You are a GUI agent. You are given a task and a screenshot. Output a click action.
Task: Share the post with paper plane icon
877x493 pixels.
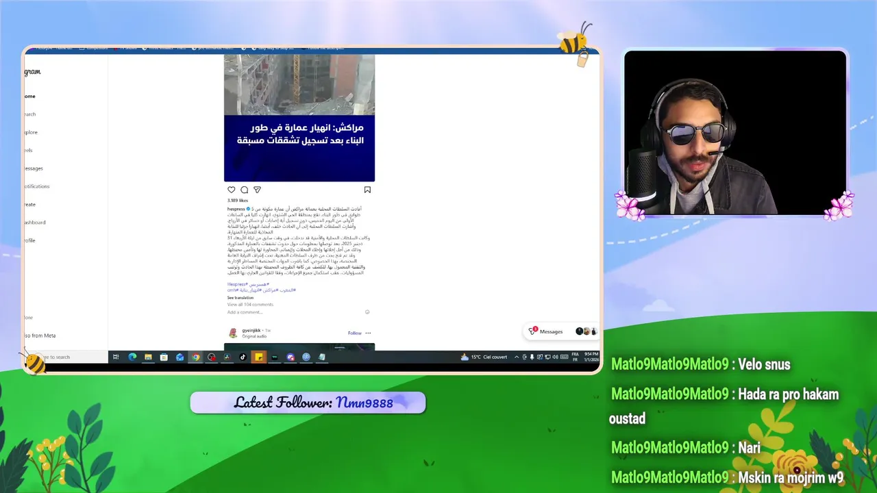point(257,190)
